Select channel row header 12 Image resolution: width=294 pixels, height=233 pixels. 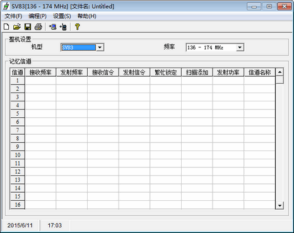18,172
